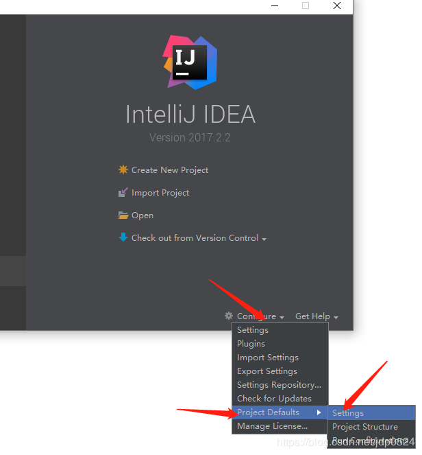Choose Export Settings menu entry
Image resolution: width=422 pixels, height=455 pixels.
[280, 371]
